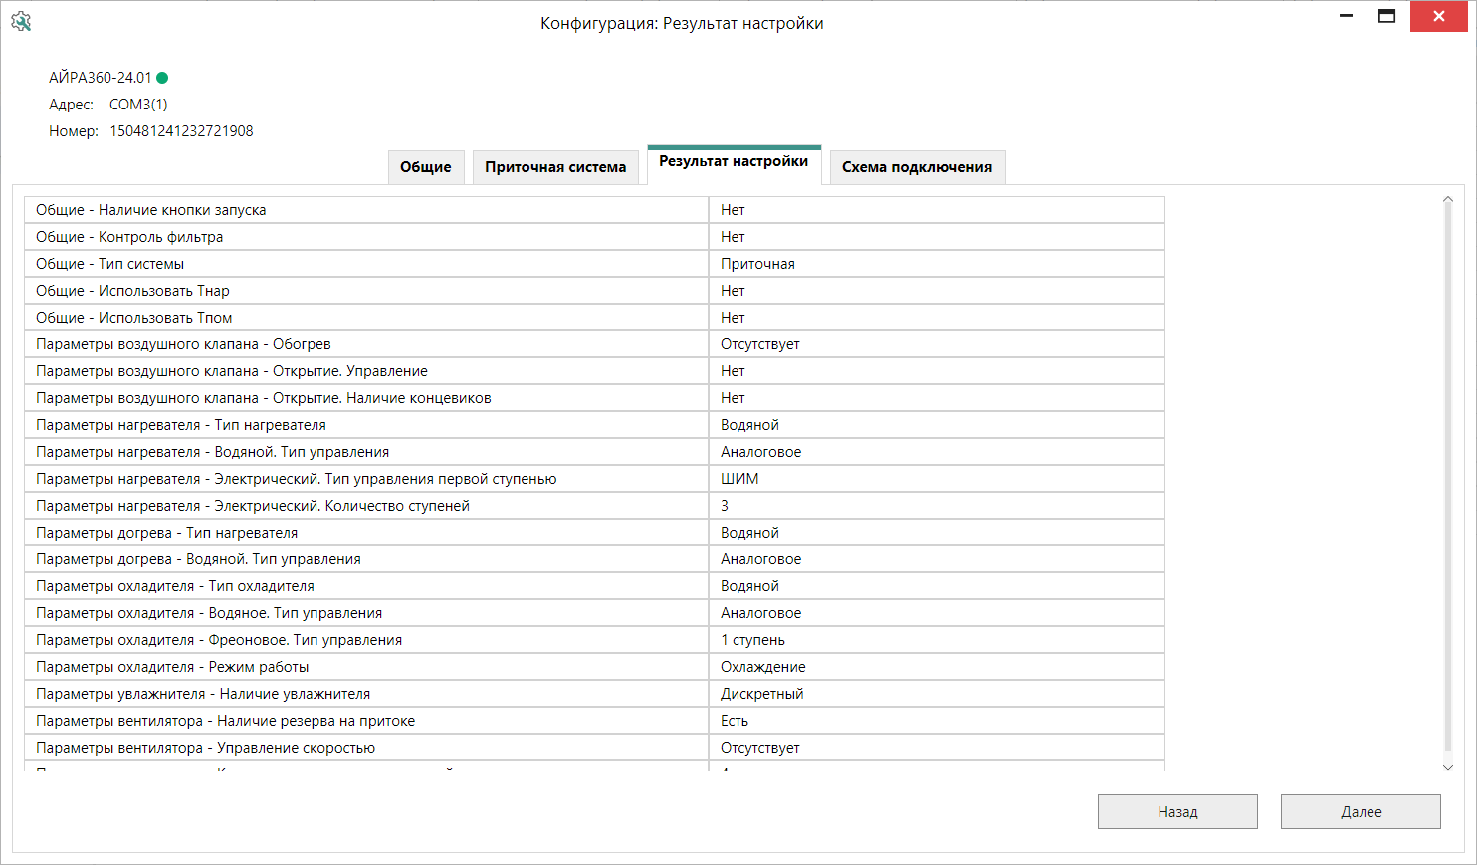Switch to the Приточная система tab
This screenshot has height=865, width=1477.
click(x=555, y=167)
